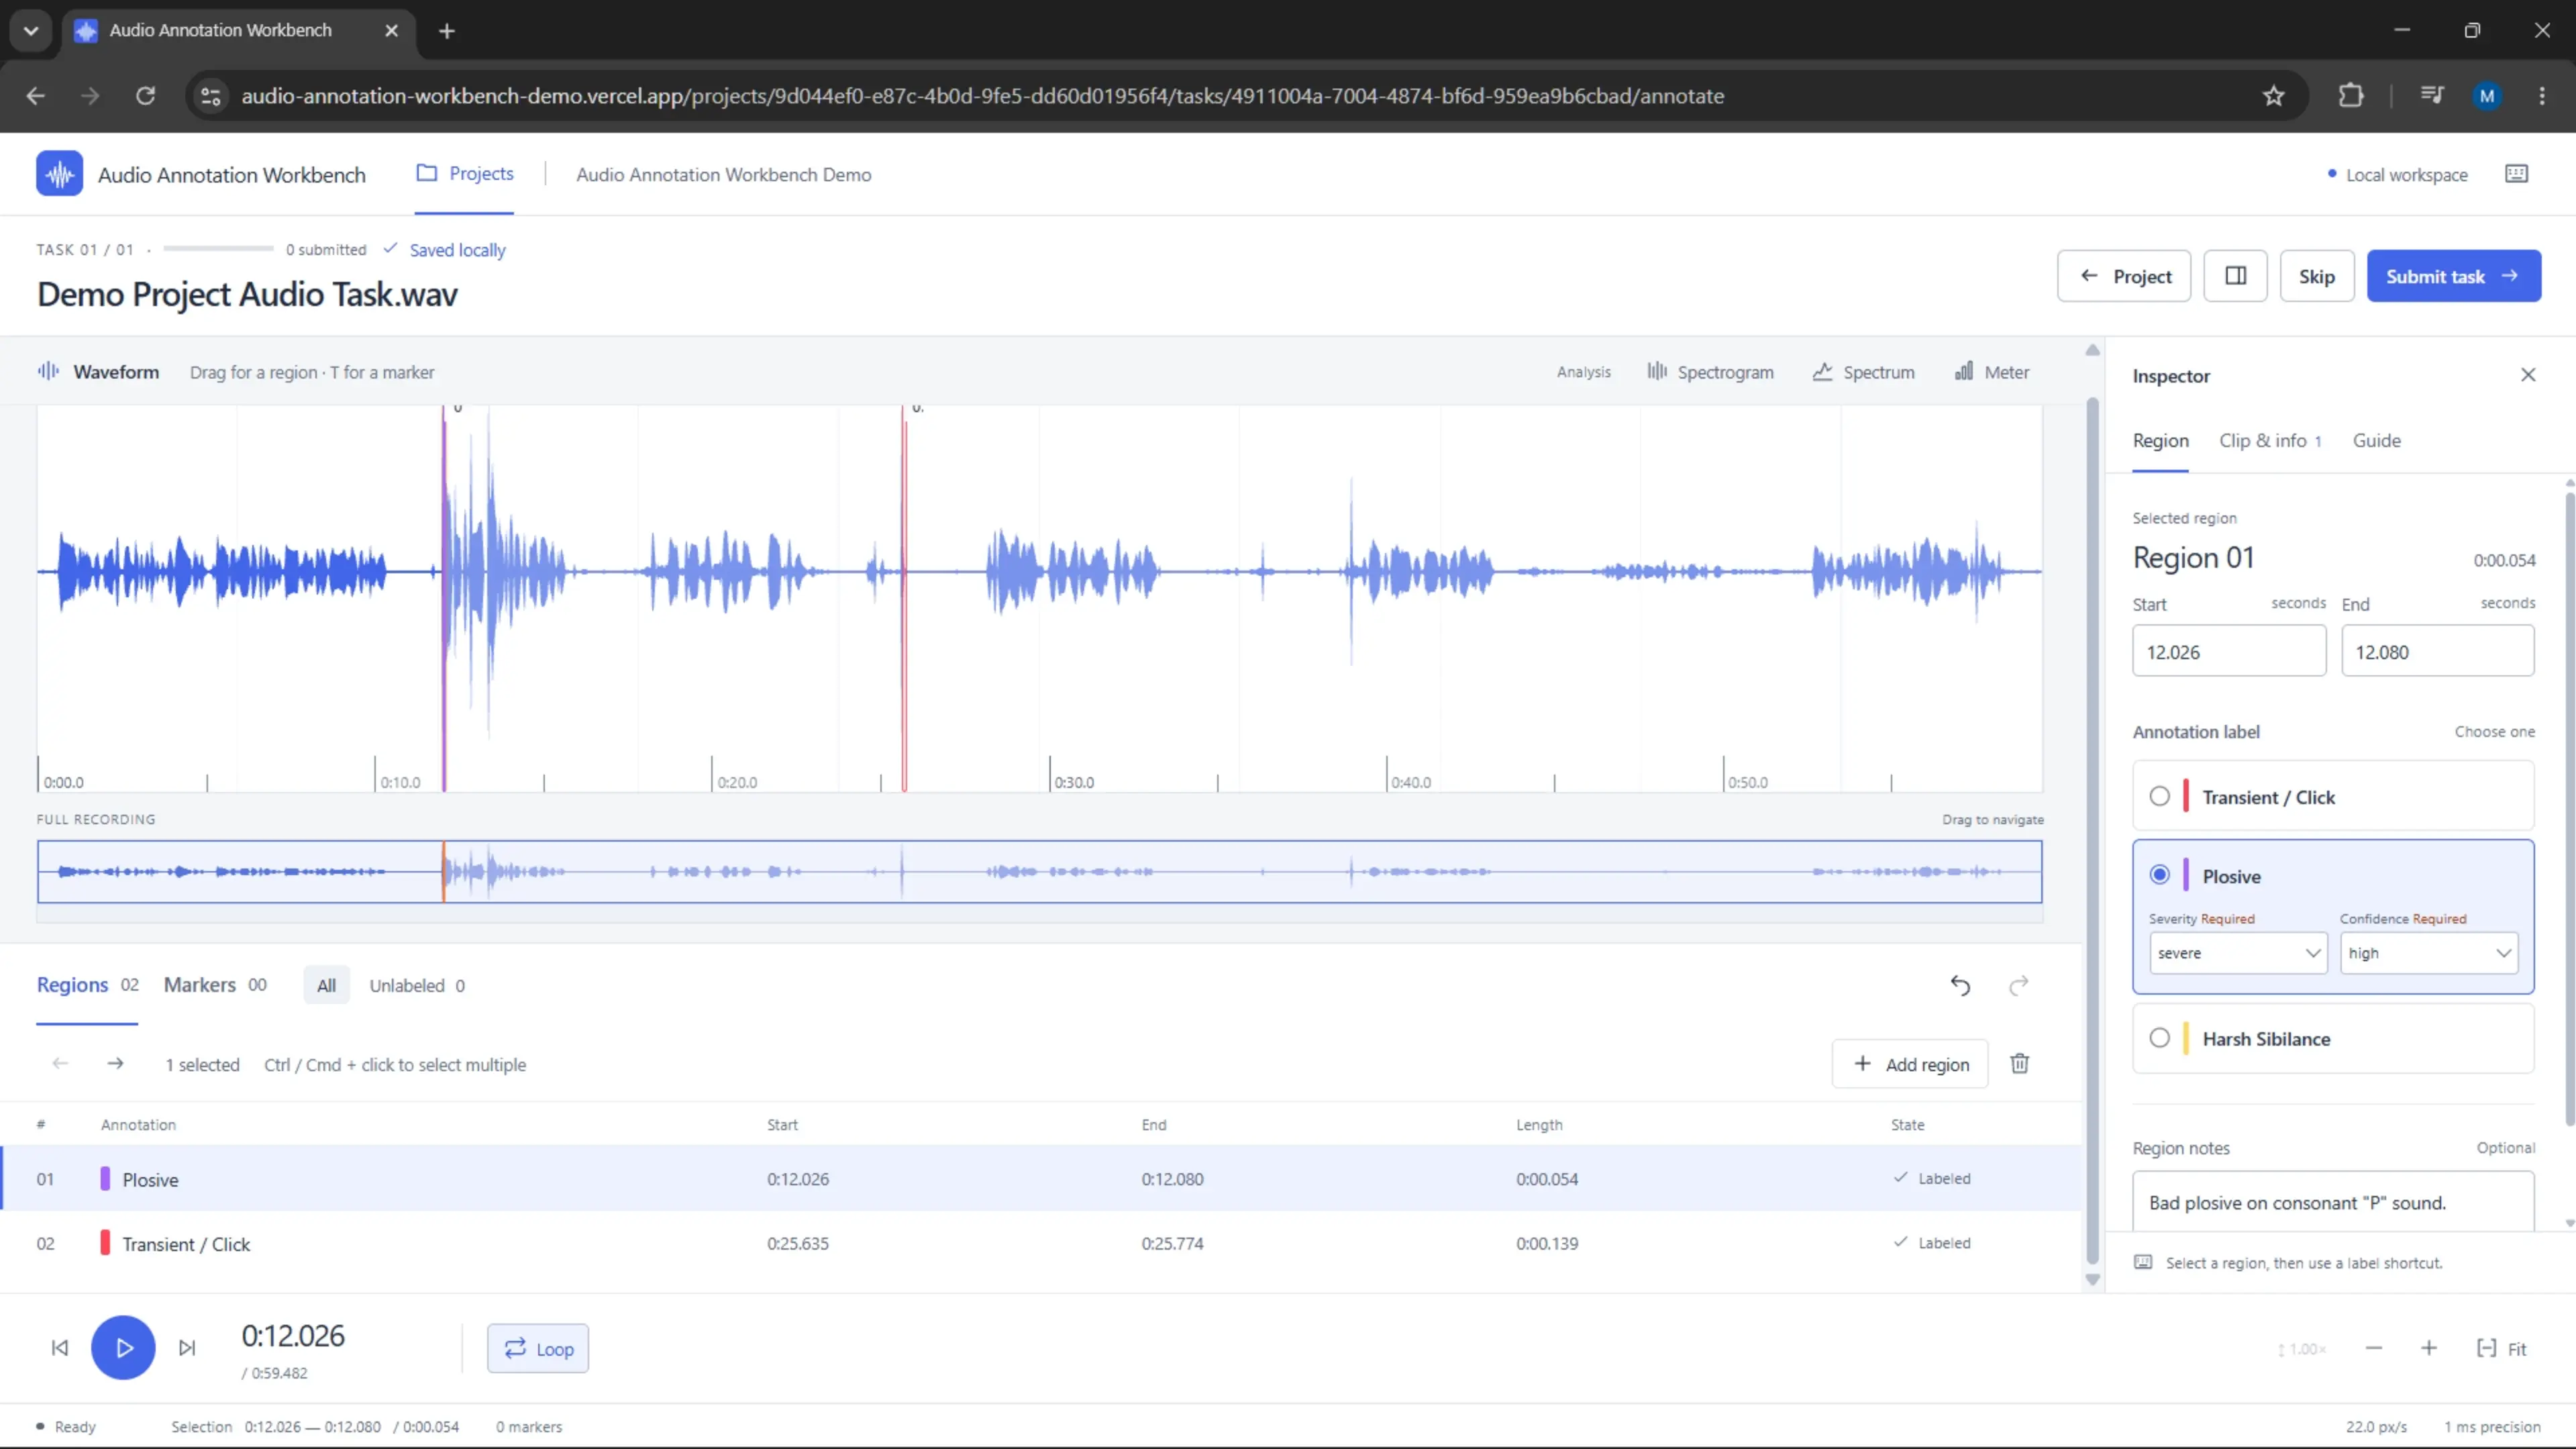Go back to Project button
This screenshot has width=2576, height=1449.
(2124, 276)
